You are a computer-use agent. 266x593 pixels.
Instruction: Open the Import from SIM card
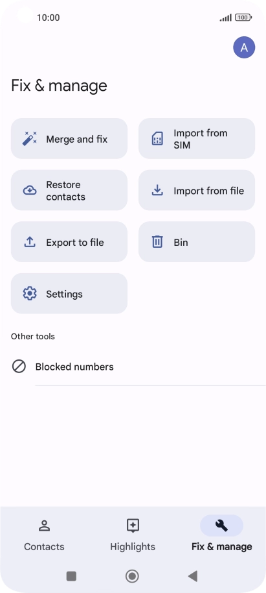(x=197, y=139)
